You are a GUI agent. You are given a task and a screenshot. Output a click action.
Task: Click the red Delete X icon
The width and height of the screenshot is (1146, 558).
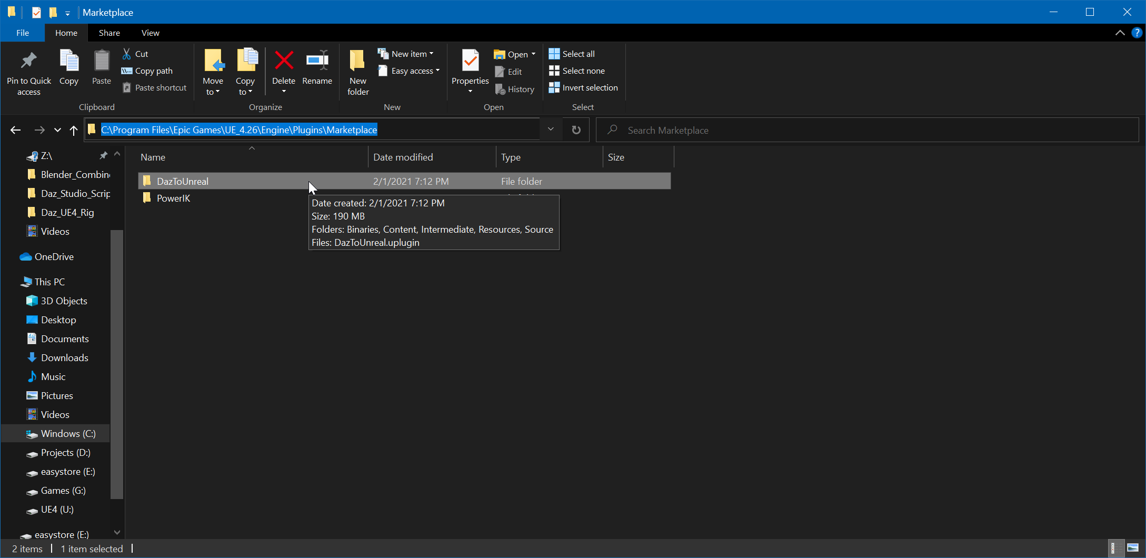point(284,61)
